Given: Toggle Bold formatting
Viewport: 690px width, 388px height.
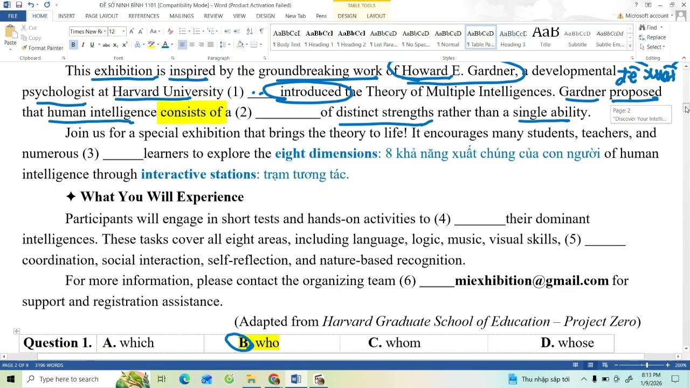Looking at the screenshot, I should click(x=73, y=45).
